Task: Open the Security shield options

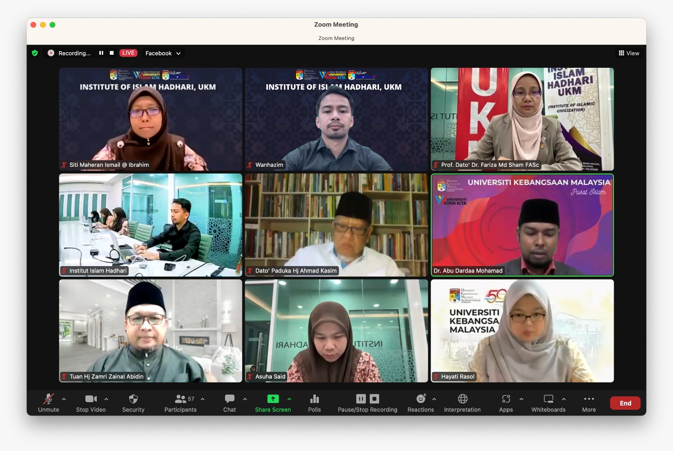Action: 133,403
